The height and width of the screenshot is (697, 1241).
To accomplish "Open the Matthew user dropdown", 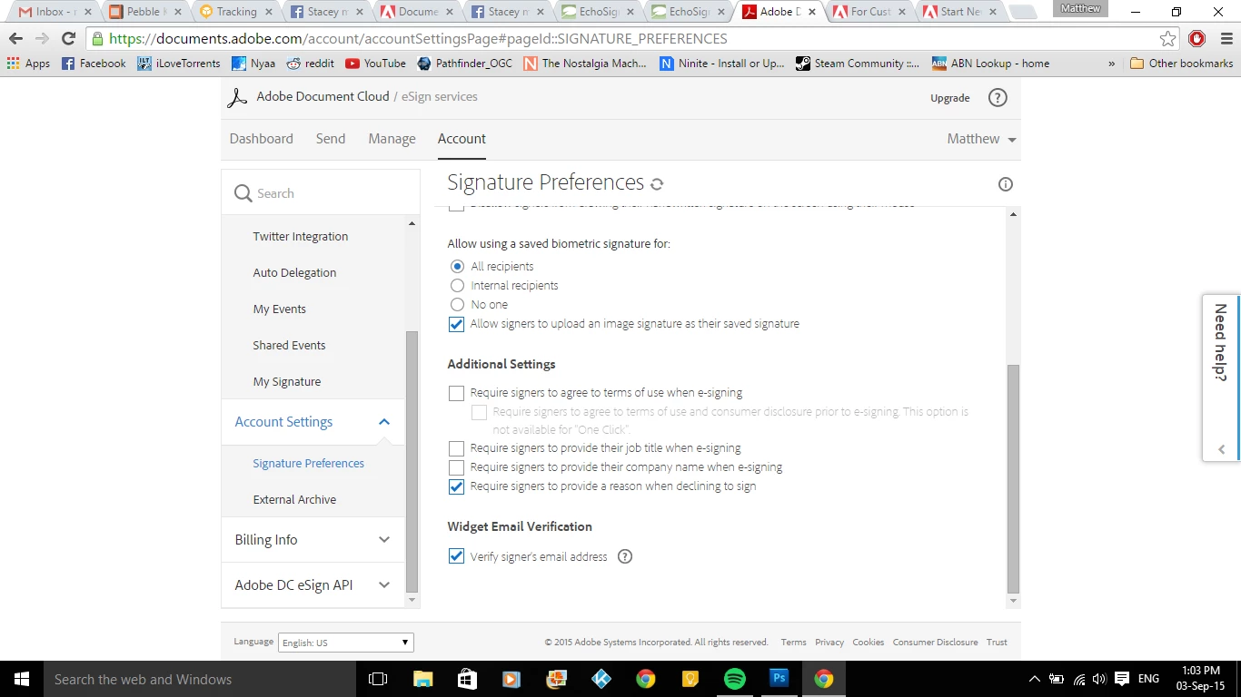I will click(982, 139).
